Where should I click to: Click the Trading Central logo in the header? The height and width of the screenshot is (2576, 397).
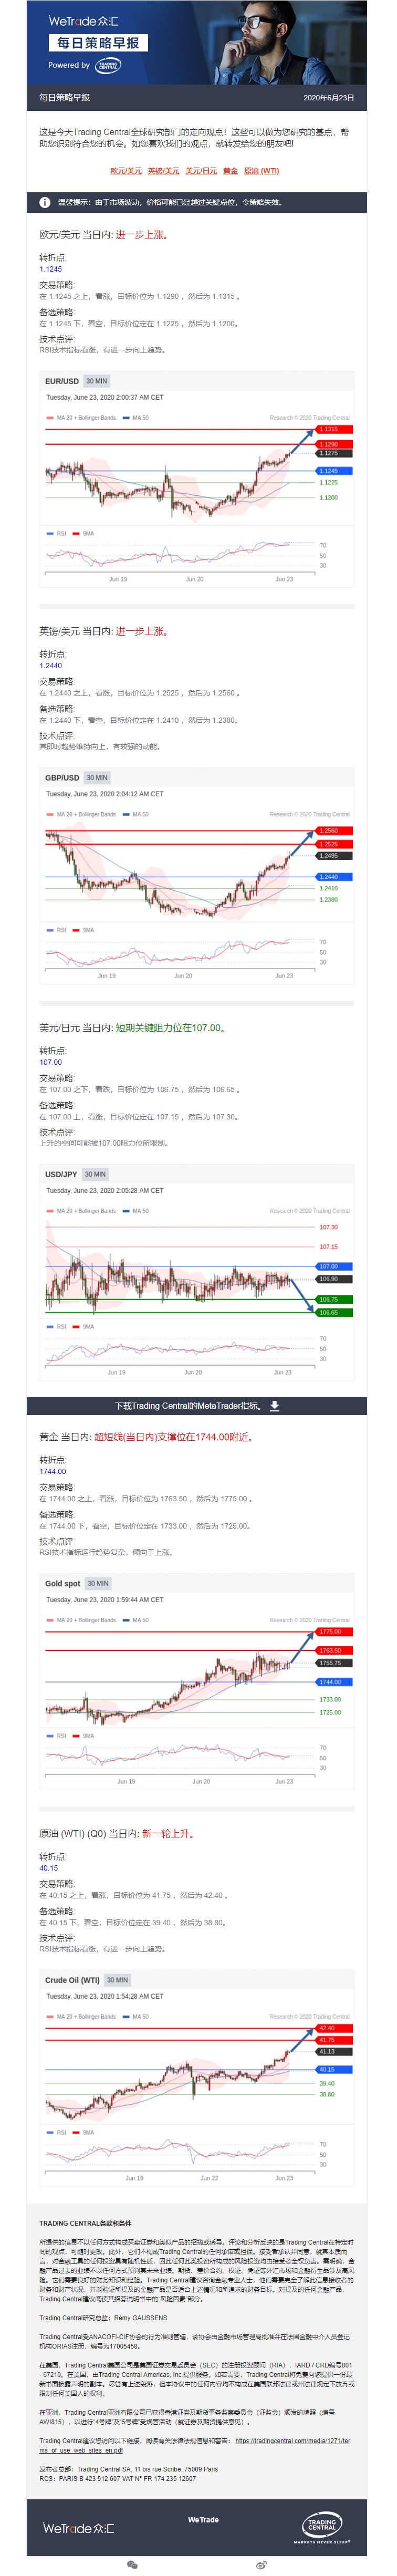pyautogui.click(x=107, y=65)
